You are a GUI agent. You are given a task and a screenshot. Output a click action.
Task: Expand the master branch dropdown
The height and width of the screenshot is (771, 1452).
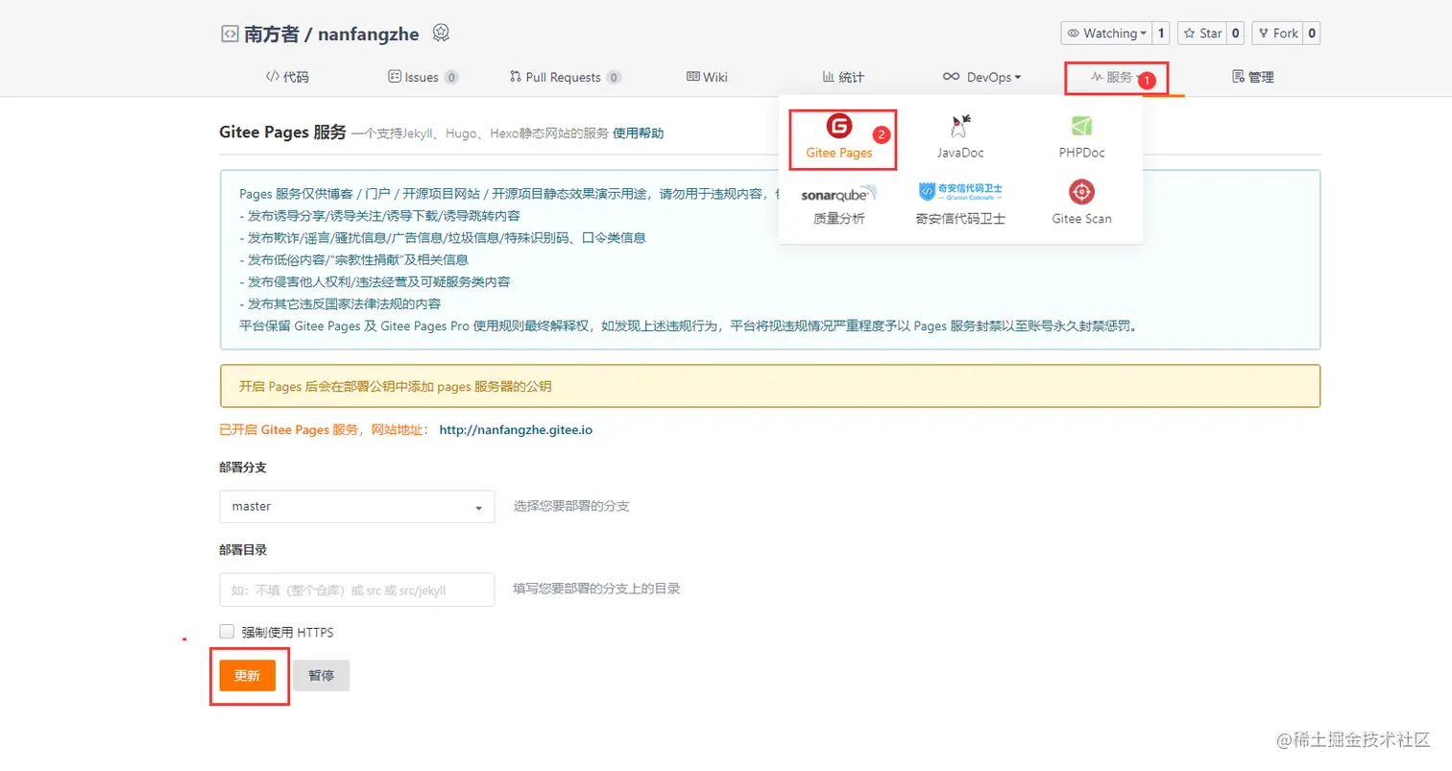pyautogui.click(x=356, y=506)
